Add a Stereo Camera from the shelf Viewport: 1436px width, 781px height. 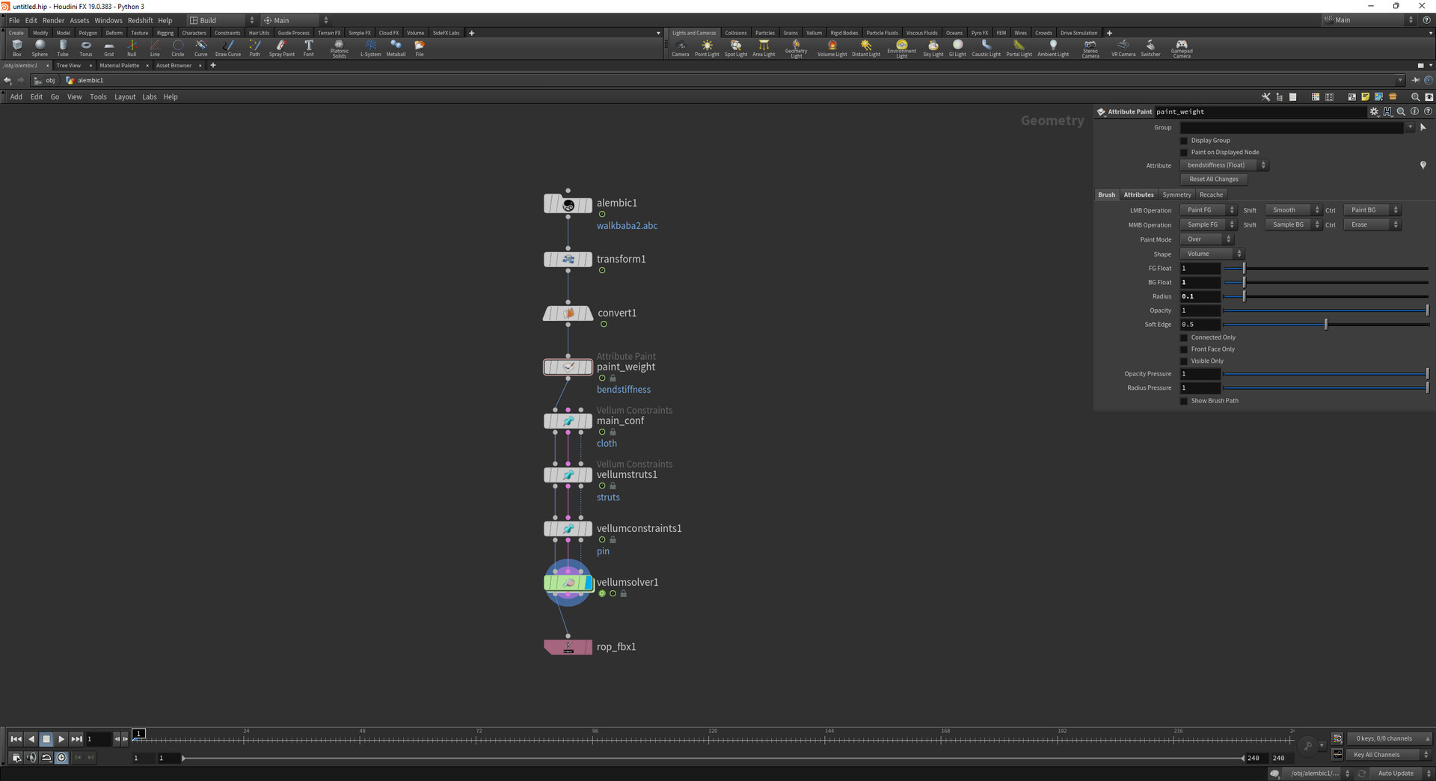pos(1090,49)
